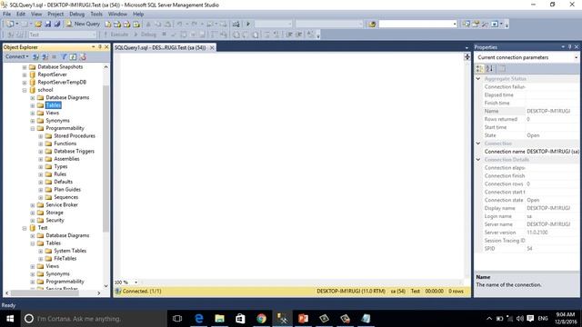Viewport: 582px width, 327px height.
Task: Open the Window menu
Action: pos(117,14)
